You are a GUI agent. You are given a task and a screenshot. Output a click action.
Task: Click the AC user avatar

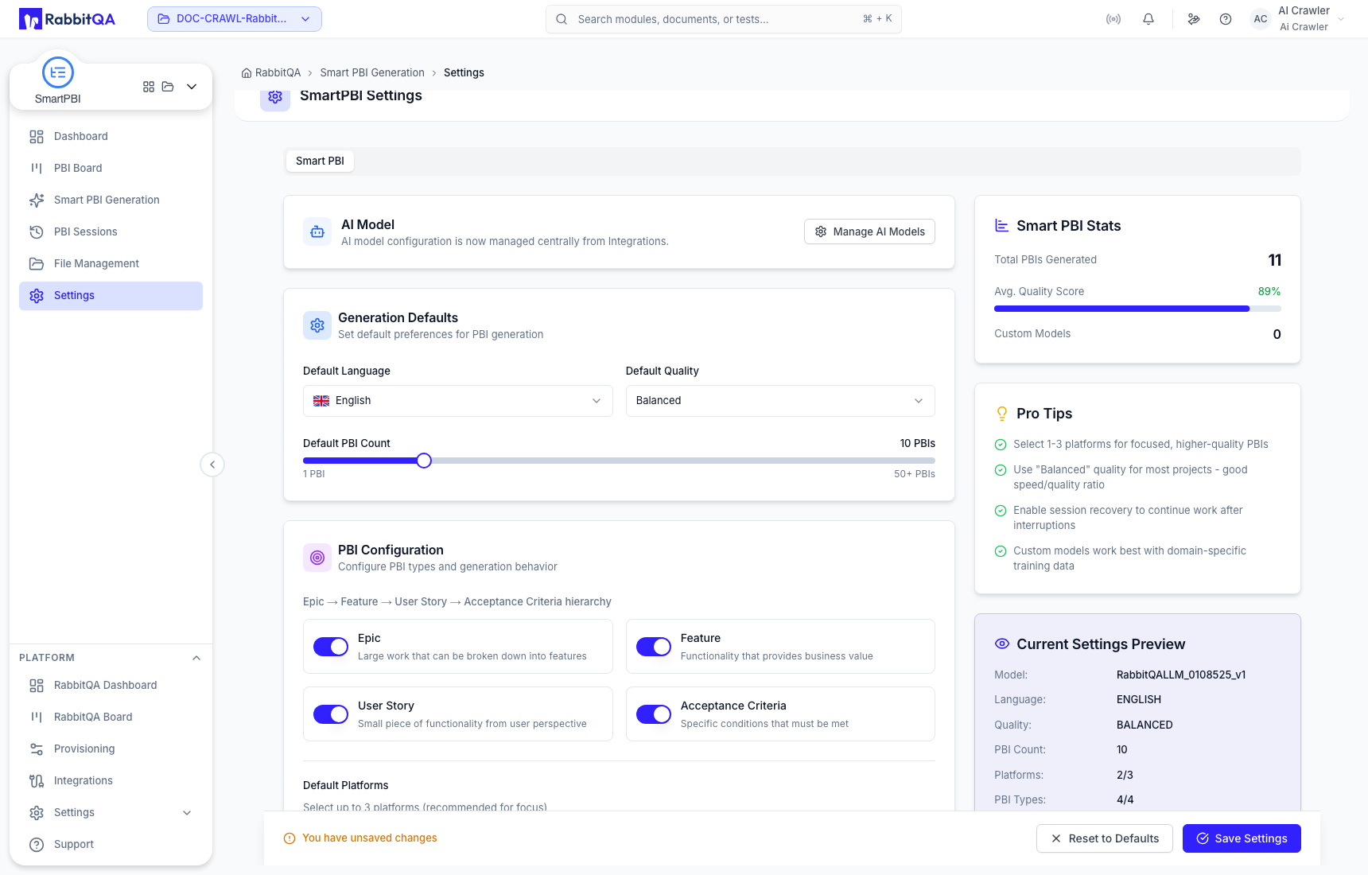point(1261,19)
